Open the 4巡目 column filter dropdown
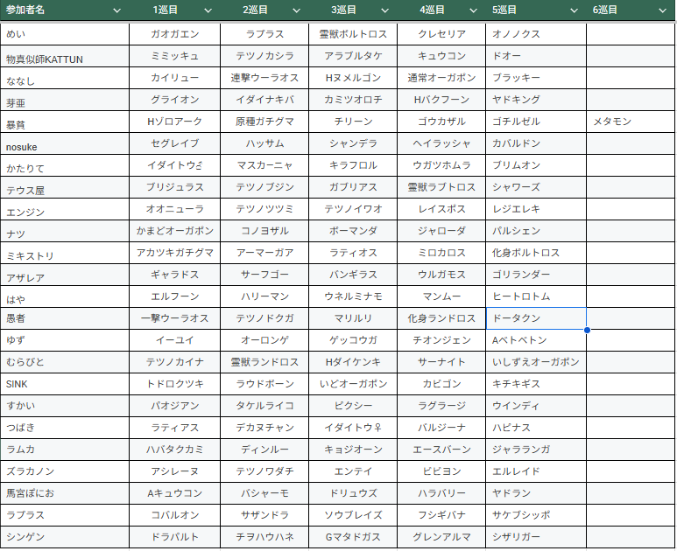 473,10
